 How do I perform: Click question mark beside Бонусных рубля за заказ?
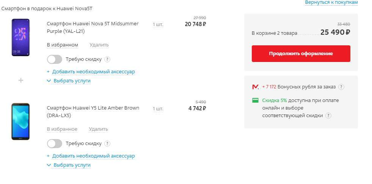(341, 87)
